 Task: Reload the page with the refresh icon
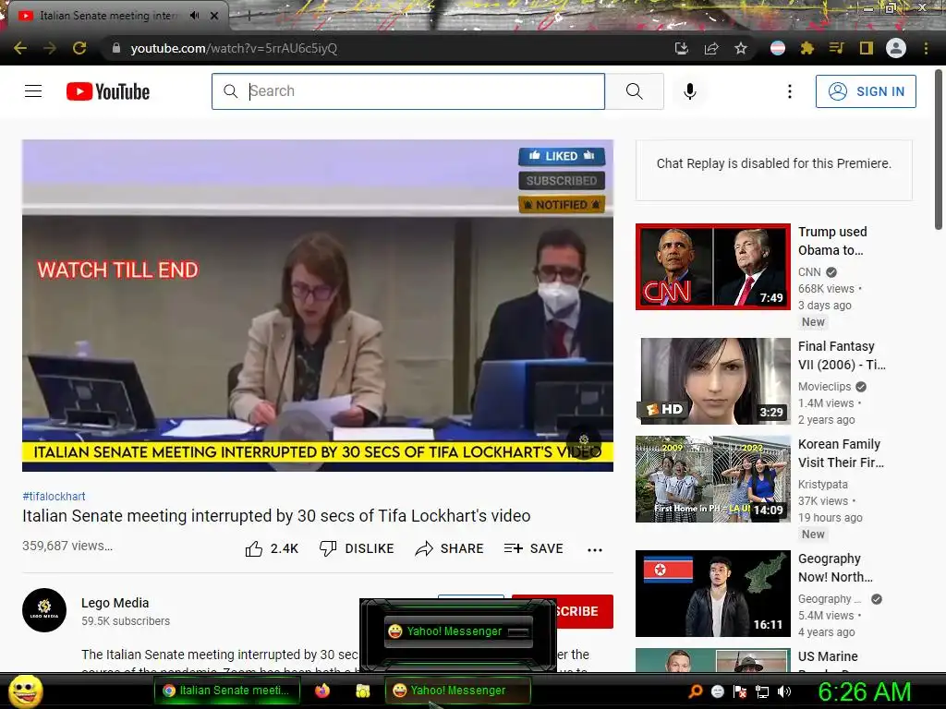click(79, 48)
